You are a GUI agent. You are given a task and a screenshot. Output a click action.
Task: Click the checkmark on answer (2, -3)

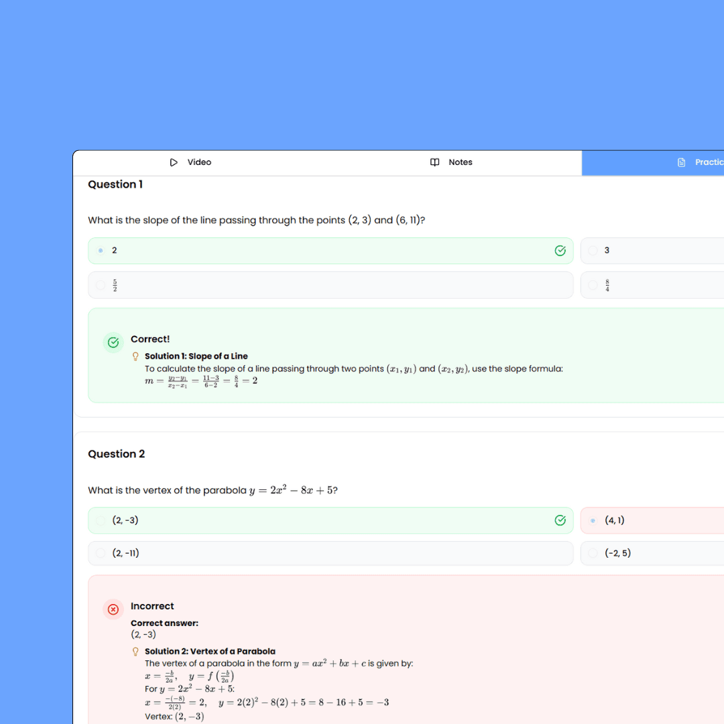coord(560,520)
